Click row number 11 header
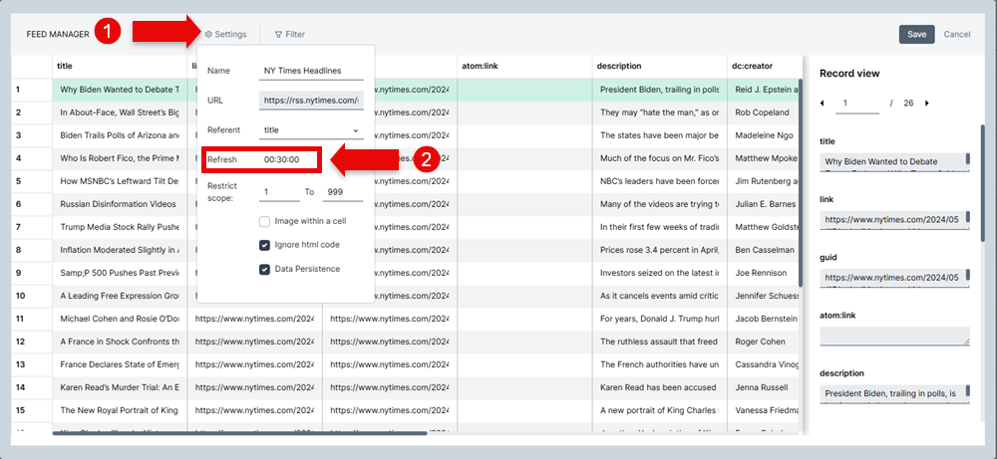 31,318
